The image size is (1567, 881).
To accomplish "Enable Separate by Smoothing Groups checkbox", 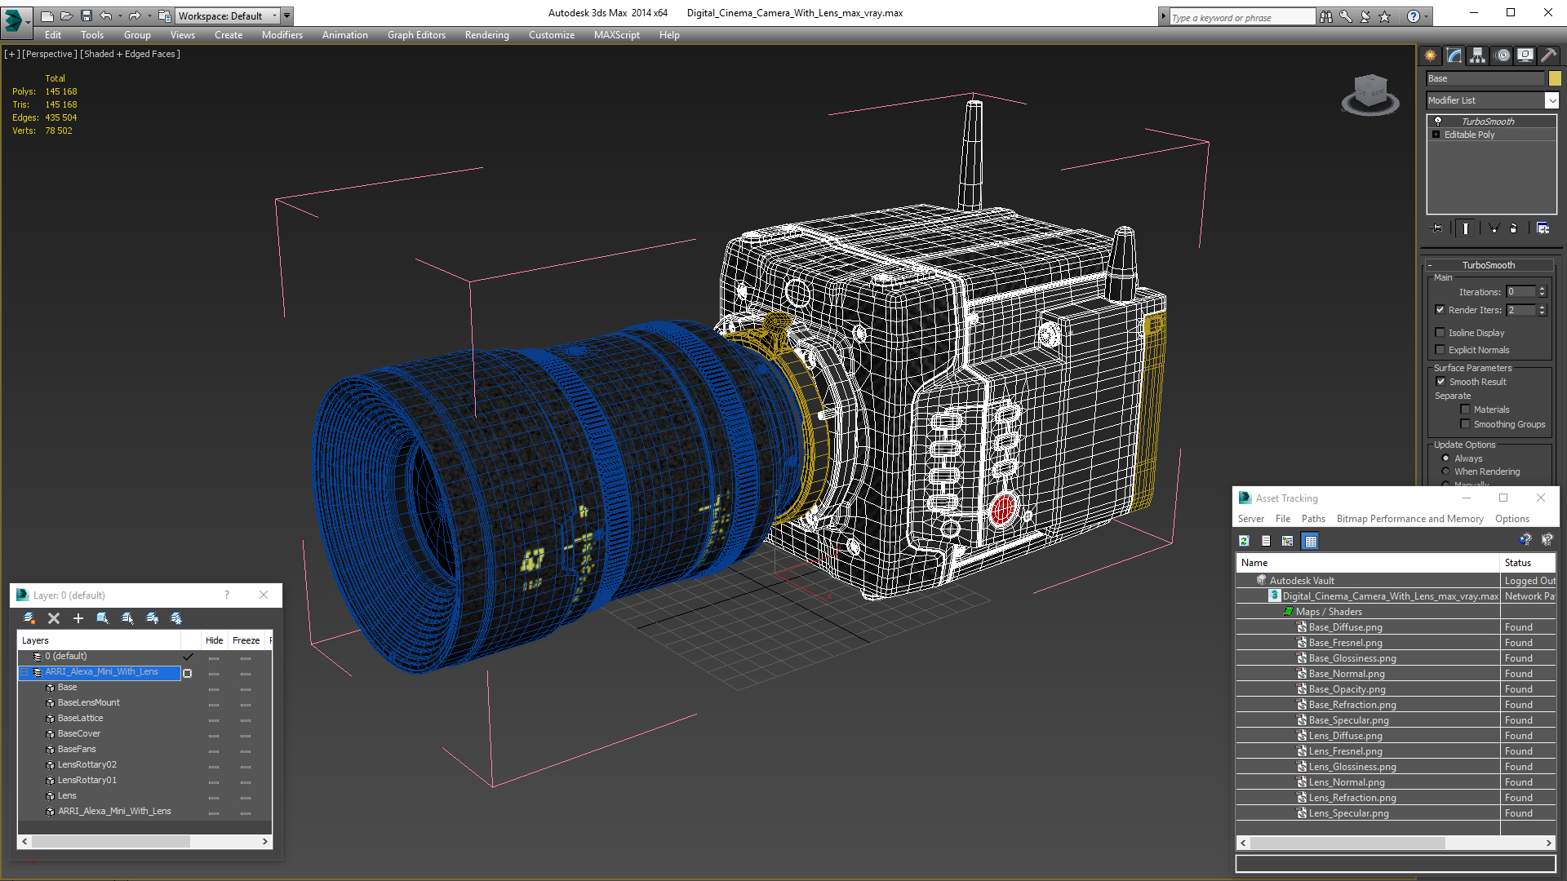I will [x=1466, y=424].
